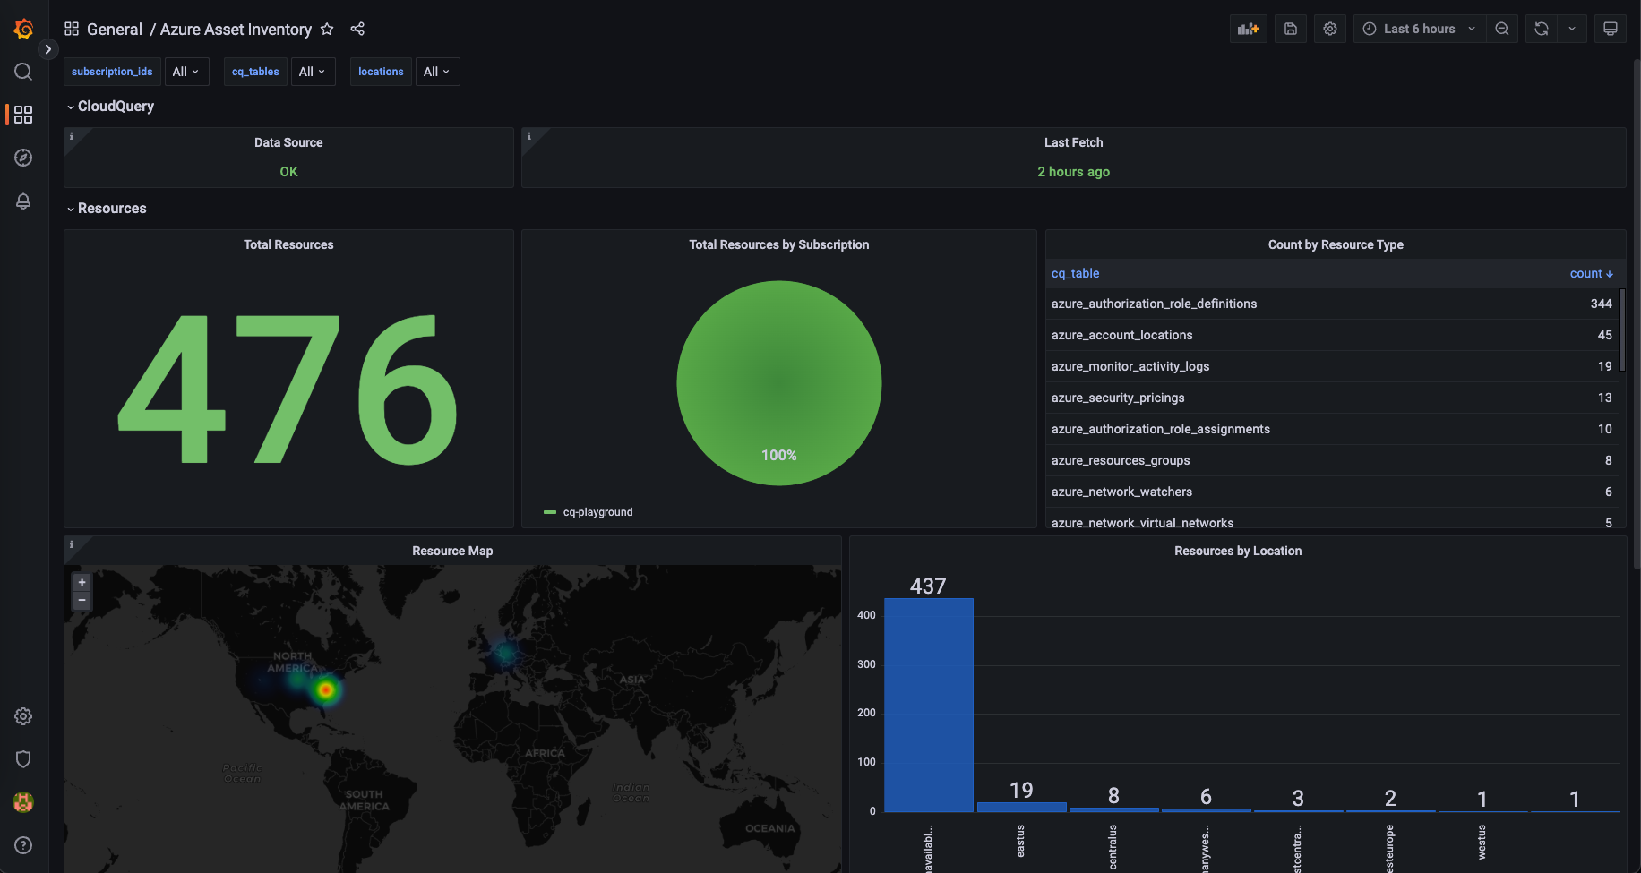The height and width of the screenshot is (873, 1641).
Task: Open the refresh interval dropdown
Action: tap(1572, 29)
